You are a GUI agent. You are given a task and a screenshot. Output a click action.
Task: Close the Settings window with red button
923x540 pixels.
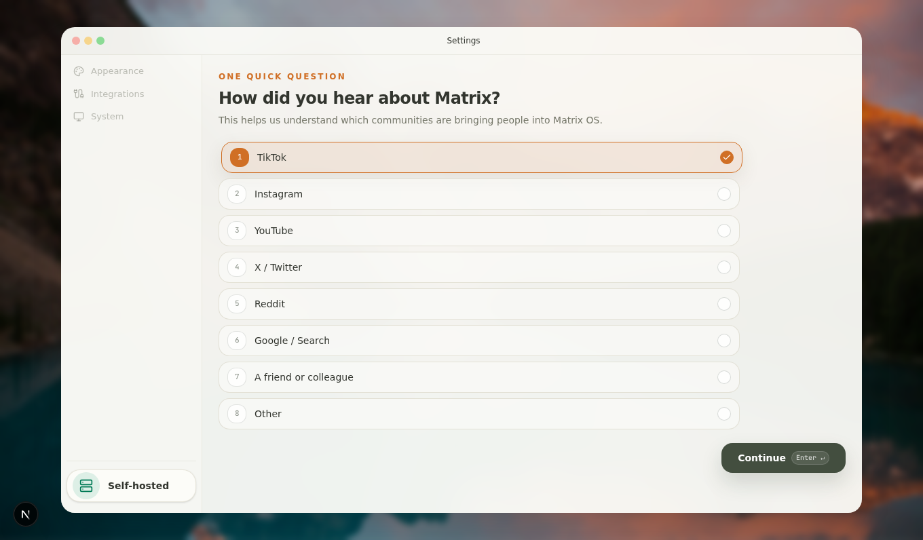[76, 41]
